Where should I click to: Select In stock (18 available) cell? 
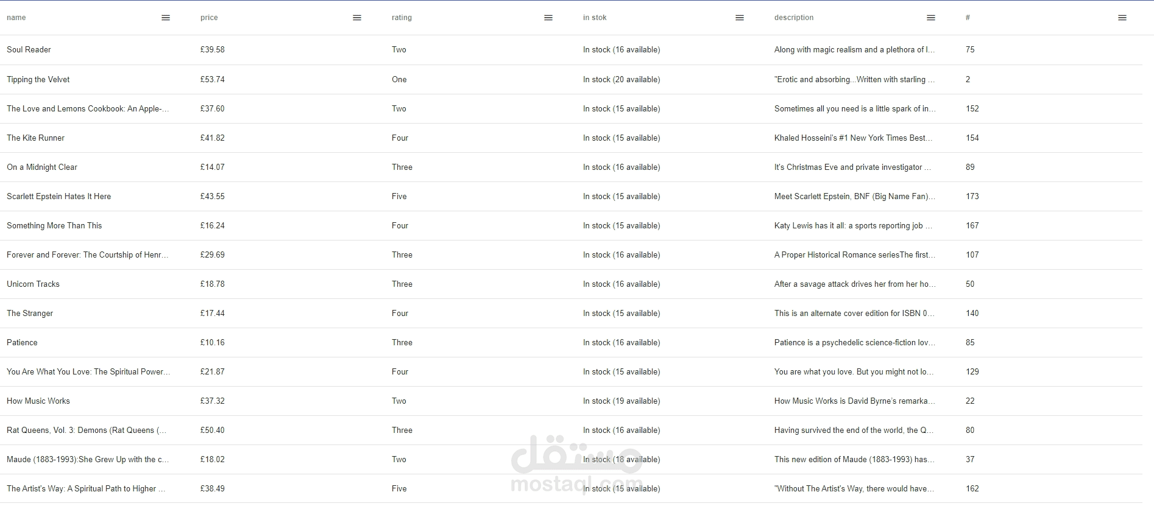click(x=621, y=460)
